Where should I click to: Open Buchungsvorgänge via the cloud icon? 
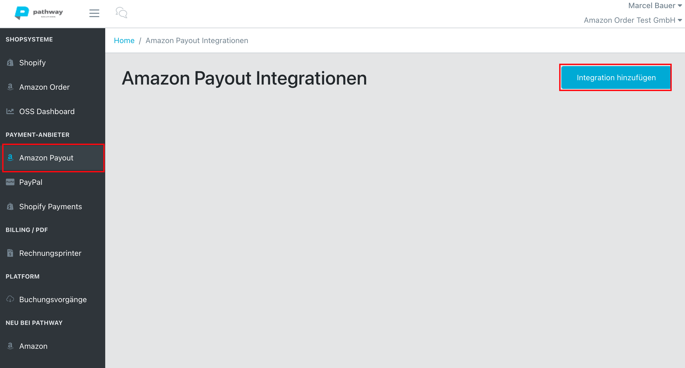10,299
